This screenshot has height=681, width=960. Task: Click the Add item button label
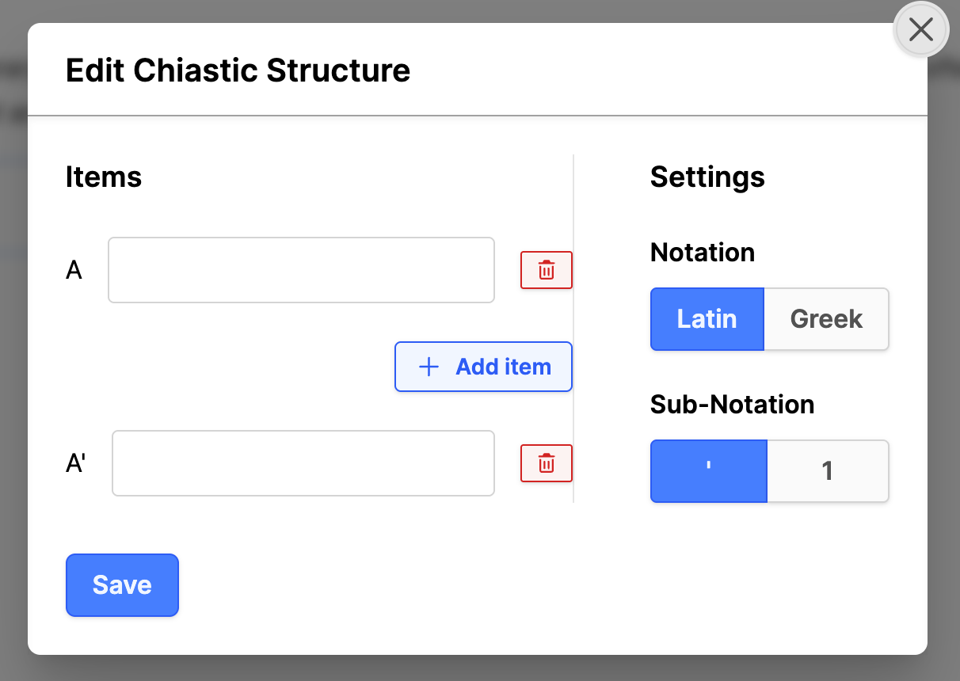pyautogui.click(x=503, y=367)
